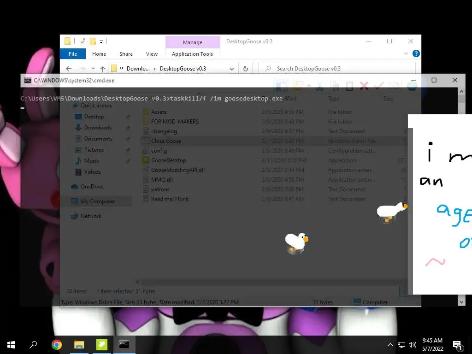Select OneDrive in navigation pane

pyautogui.click(x=92, y=187)
